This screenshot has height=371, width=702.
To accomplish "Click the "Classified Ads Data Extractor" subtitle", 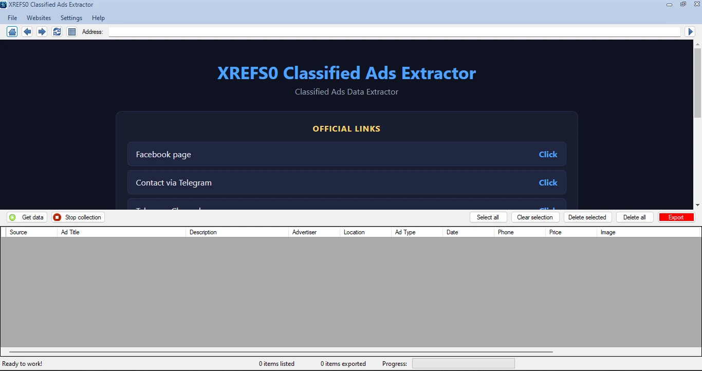I will click(x=346, y=92).
